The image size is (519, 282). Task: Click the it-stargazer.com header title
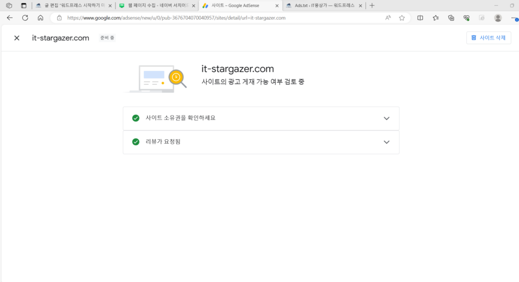pyautogui.click(x=61, y=38)
